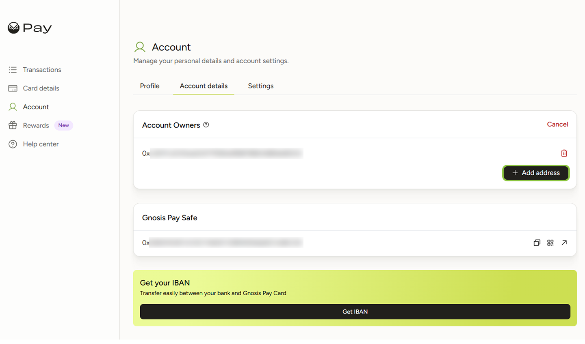Click the Account Owners heading
The image size is (585, 344).
coord(171,125)
